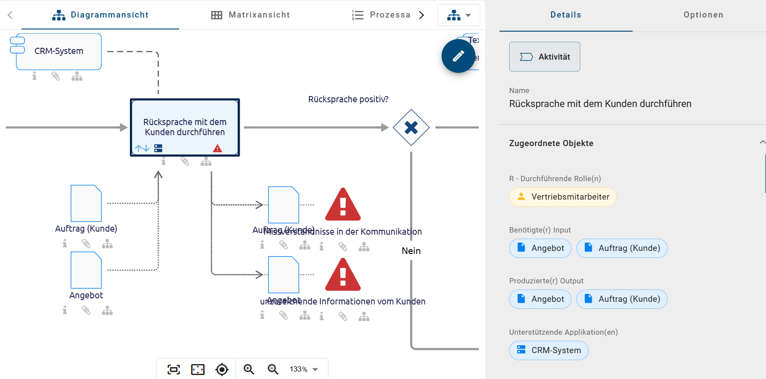The image size is (766, 379).
Task: Select the risk icon for Missverständnisse in der Kommunikation
Action: (x=343, y=204)
